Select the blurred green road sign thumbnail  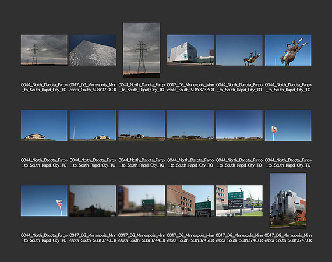[142, 201]
